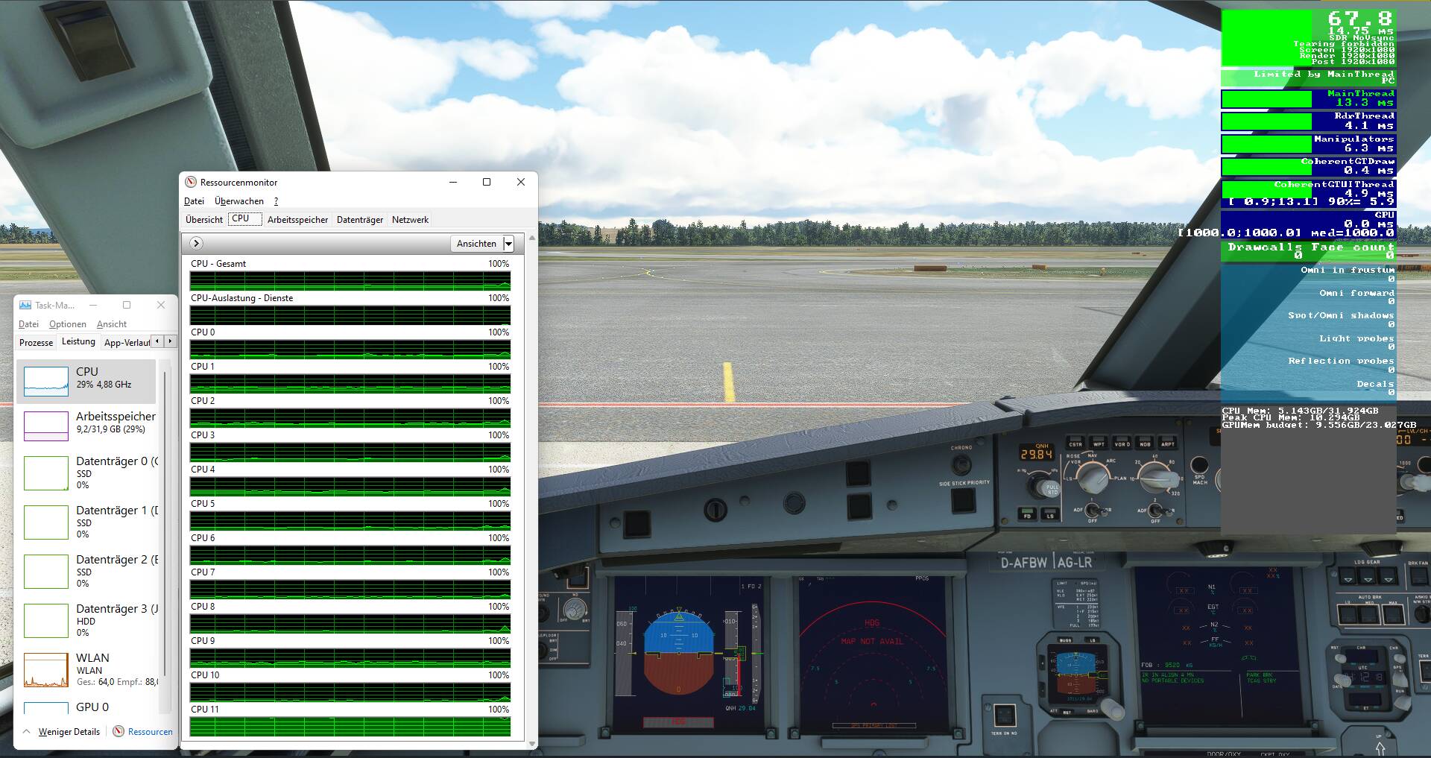
Task: Select the WLAN graph thumbnail in Task Manager
Action: click(46, 670)
